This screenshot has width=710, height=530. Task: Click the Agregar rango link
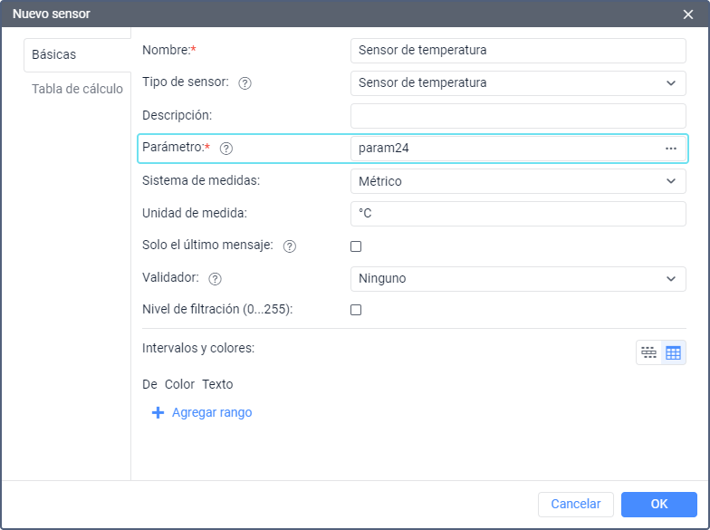pos(212,412)
